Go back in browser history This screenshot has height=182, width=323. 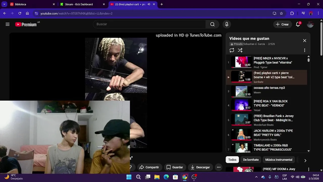(5, 13)
